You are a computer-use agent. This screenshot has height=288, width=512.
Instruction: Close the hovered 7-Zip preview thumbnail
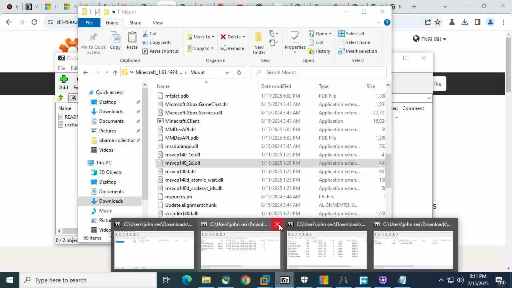coord(277,224)
